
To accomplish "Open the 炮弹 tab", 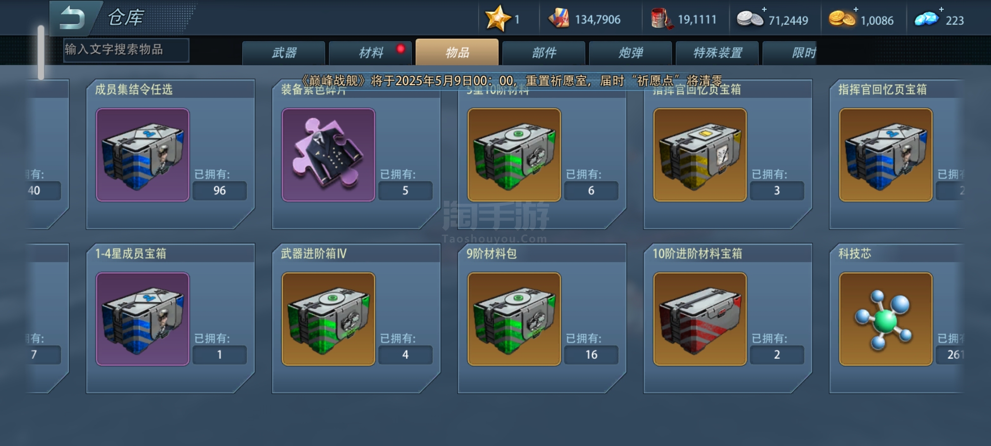I will (x=631, y=53).
